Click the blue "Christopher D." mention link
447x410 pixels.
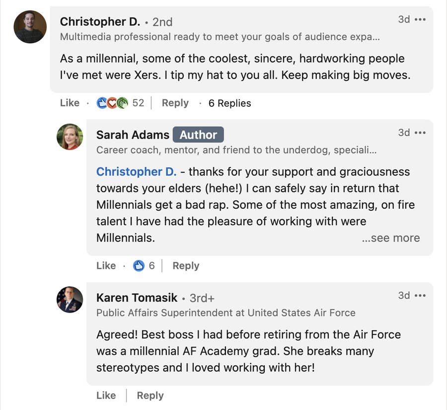point(136,172)
